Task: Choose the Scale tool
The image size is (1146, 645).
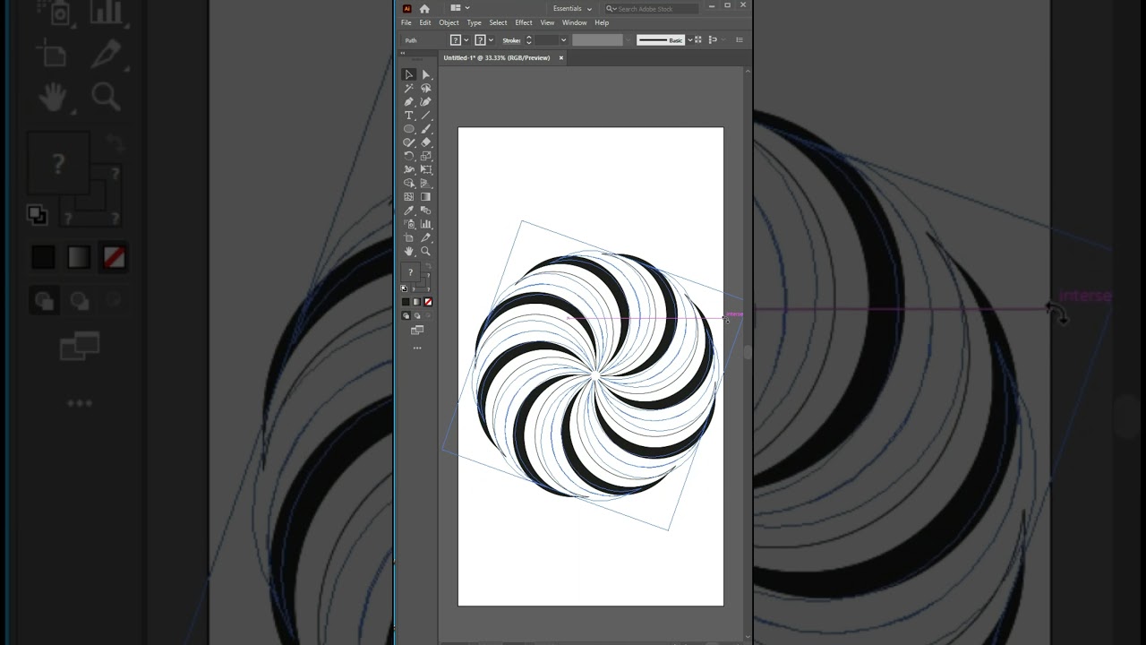Action: point(426,156)
